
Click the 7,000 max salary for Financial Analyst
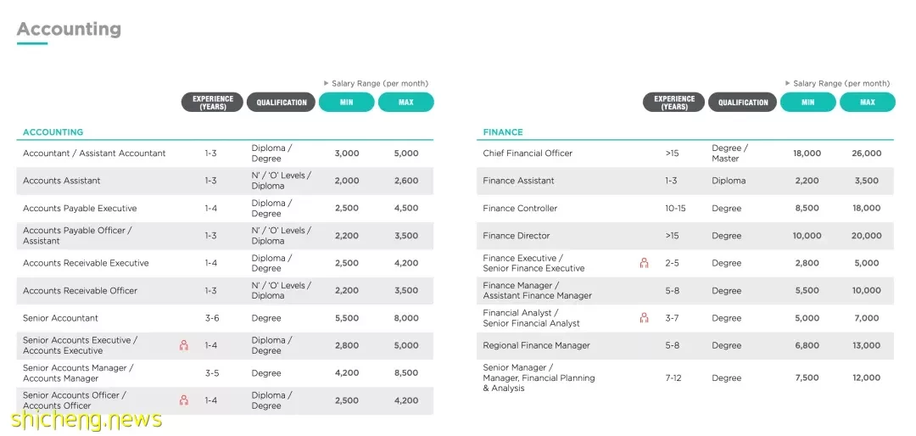point(866,318)
